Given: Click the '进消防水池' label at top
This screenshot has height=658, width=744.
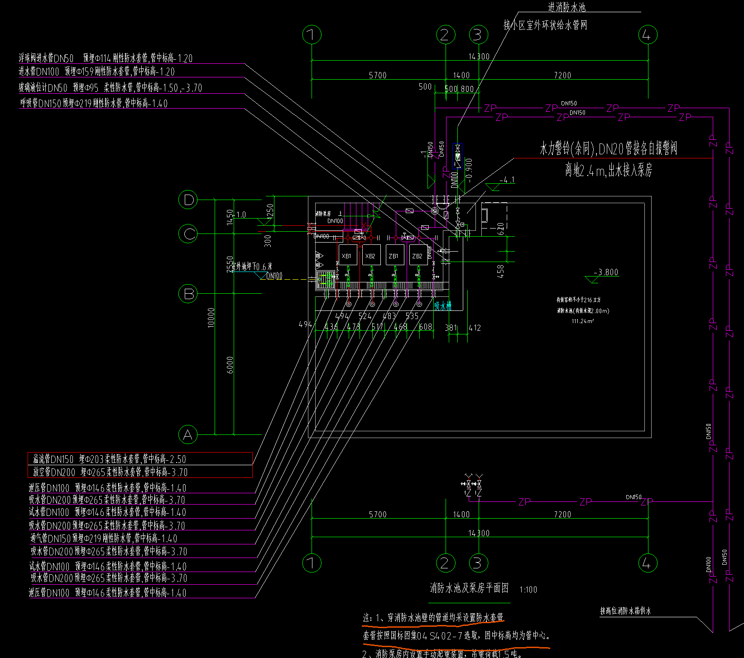Looking at the screenshot, I should [566, 6].
